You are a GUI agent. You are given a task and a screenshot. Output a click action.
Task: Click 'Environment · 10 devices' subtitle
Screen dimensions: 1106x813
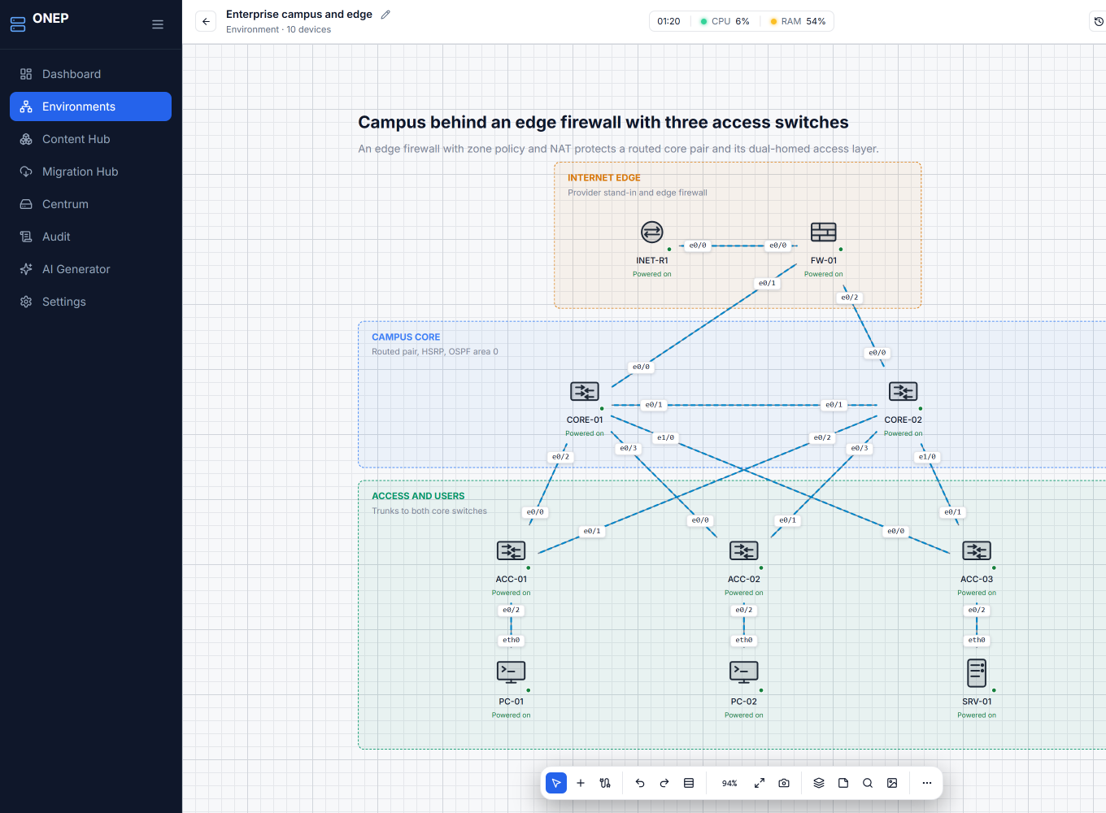[279, 30]
